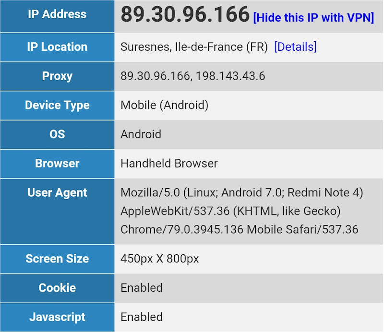This screenshot has width=384, height=332.
Task: Select the 'Mobile (Android)' device type value
Action: (x=165, y=105)
